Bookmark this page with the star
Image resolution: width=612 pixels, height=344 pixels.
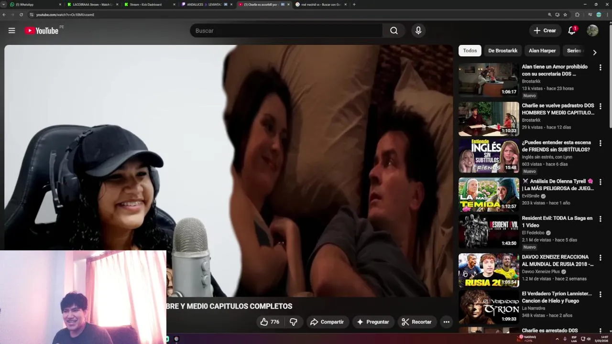565,15
